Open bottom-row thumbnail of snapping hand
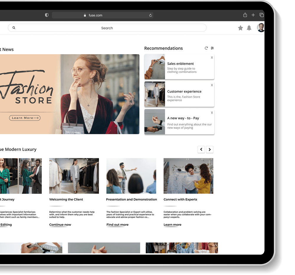This screenshot has width=295, height=275. 104,248
